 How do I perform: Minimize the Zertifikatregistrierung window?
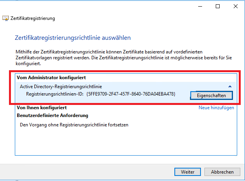[x=199, y=6]
